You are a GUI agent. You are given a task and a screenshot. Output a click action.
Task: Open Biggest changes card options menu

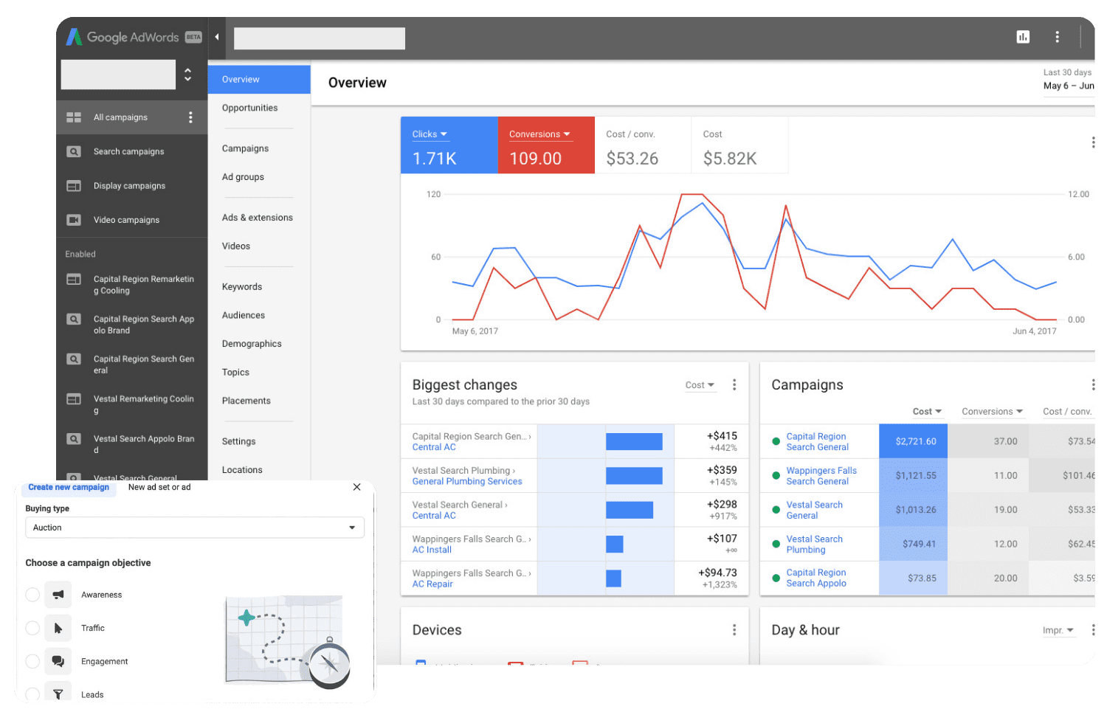pyautogui.click(x=734, y=385)
